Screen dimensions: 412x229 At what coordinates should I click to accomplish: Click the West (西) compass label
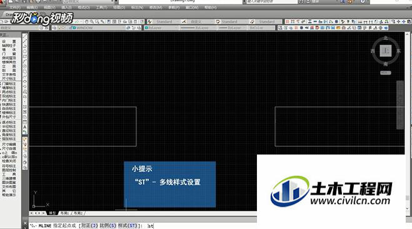373,51
